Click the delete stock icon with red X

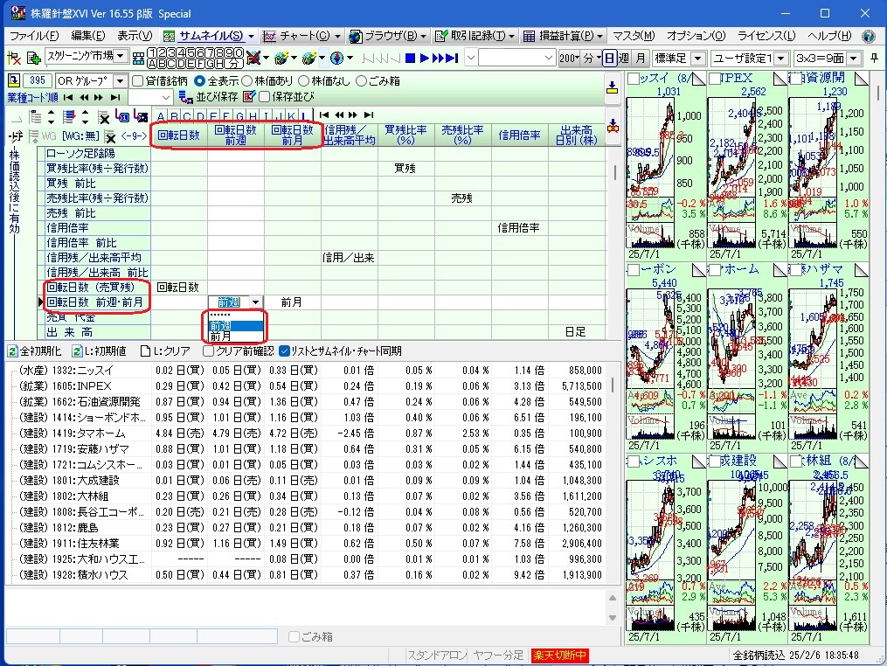[13, 58]
